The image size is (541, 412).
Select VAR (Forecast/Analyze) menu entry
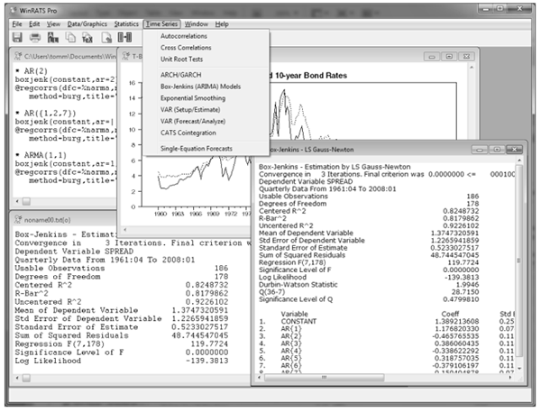[x=206, y=121]
